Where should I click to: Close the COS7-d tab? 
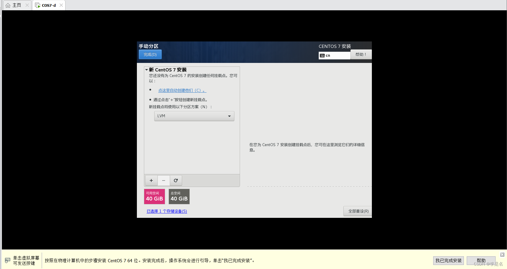point(61,5)
